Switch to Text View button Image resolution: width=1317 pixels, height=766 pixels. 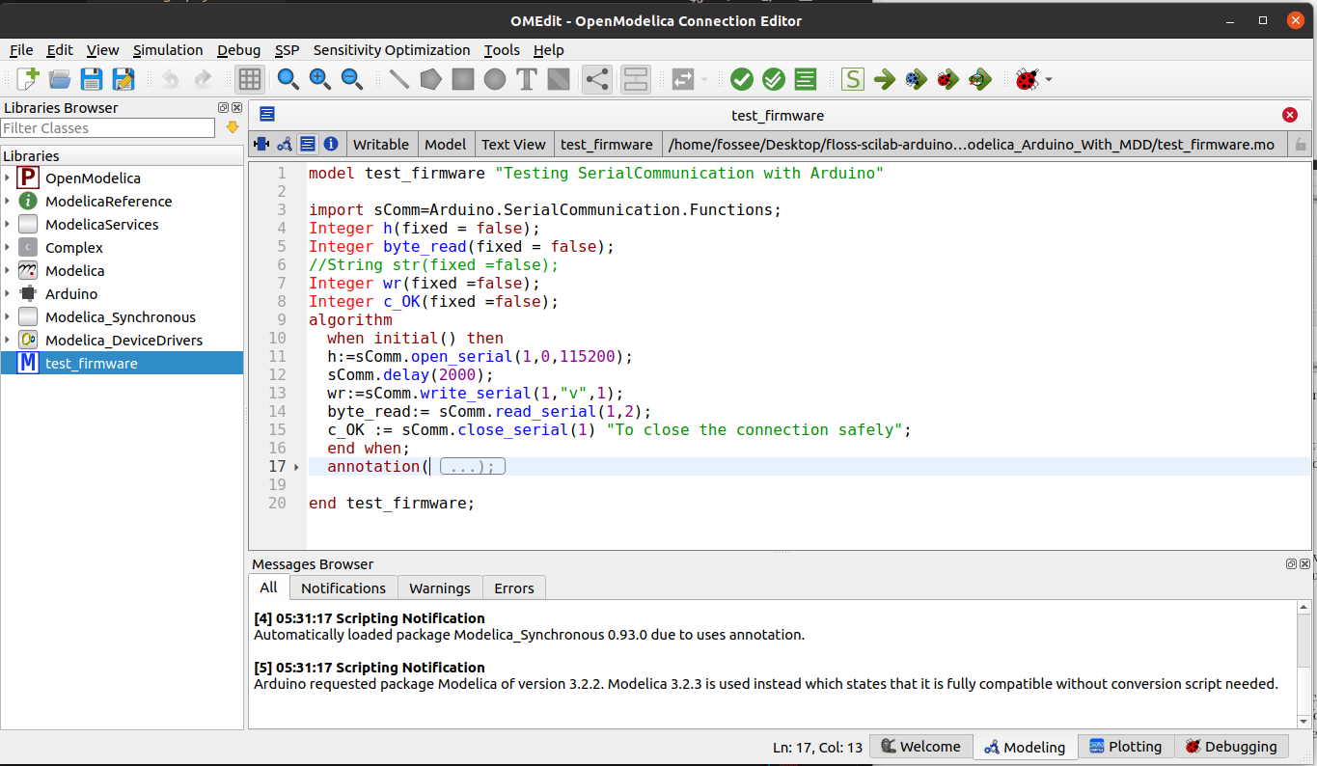308,144
